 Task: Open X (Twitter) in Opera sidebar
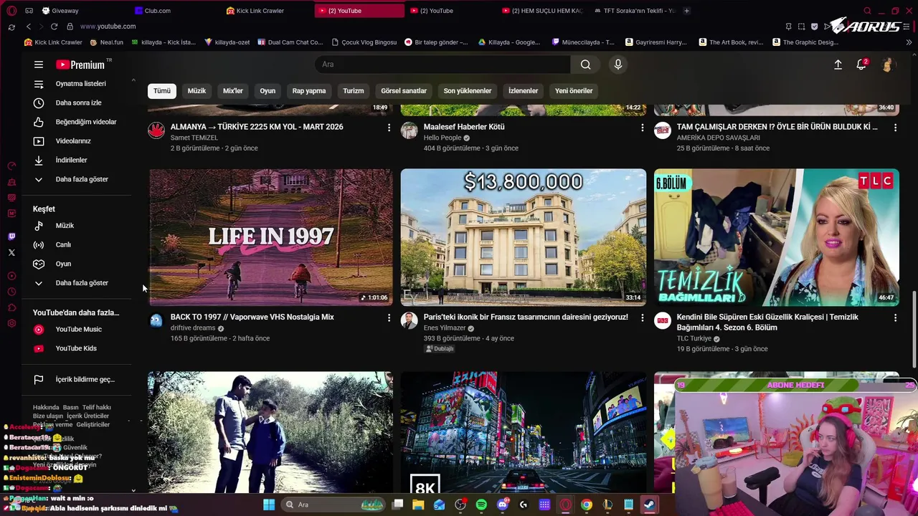(11, 252)
